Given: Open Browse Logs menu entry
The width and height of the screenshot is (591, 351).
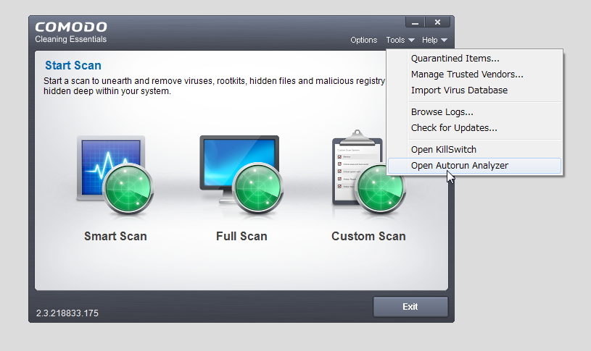Looking at the screenshot, I should pos(474,111).
